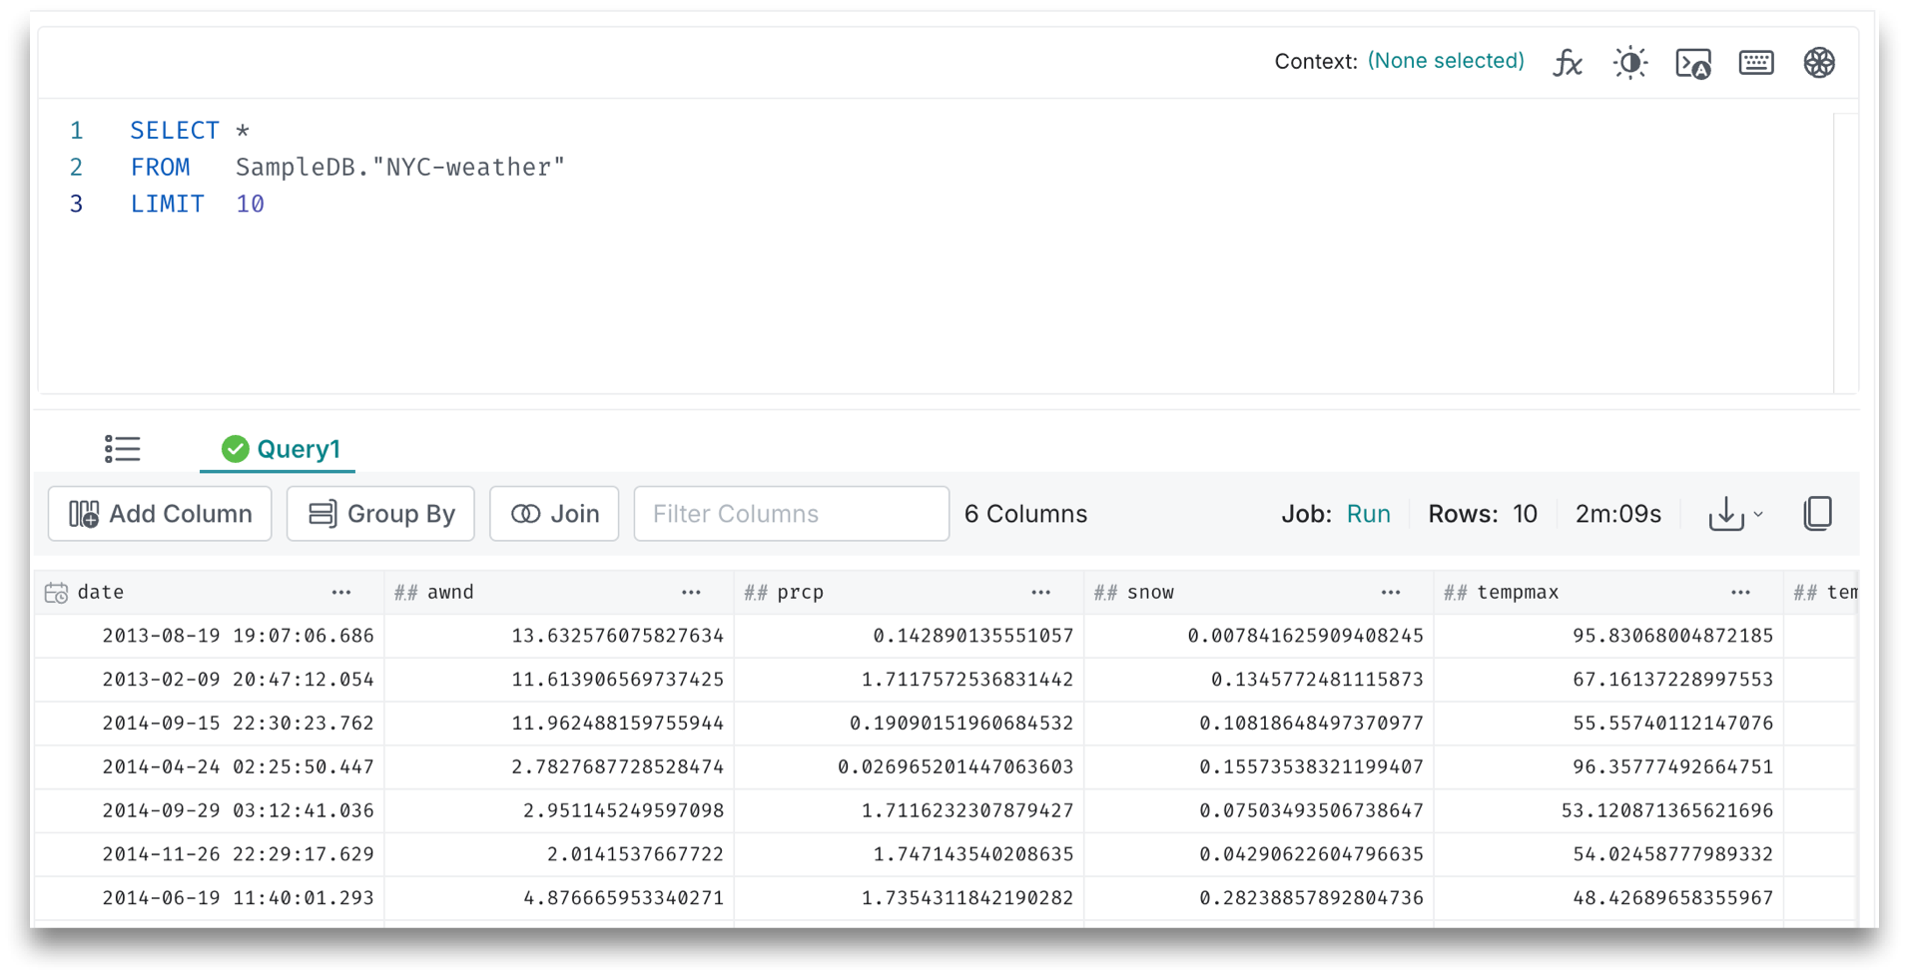This screenshot has width=1909, height=978.
Task: Expand the prcp column ellipsis menu
Action: (x=1041, y=593)
